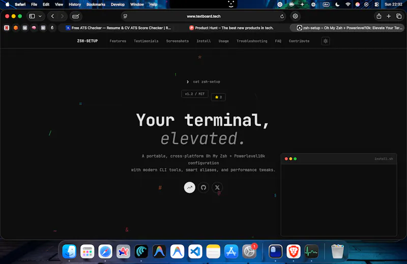
Task: Click the www.textboard.tech address field
Action: 204,16
